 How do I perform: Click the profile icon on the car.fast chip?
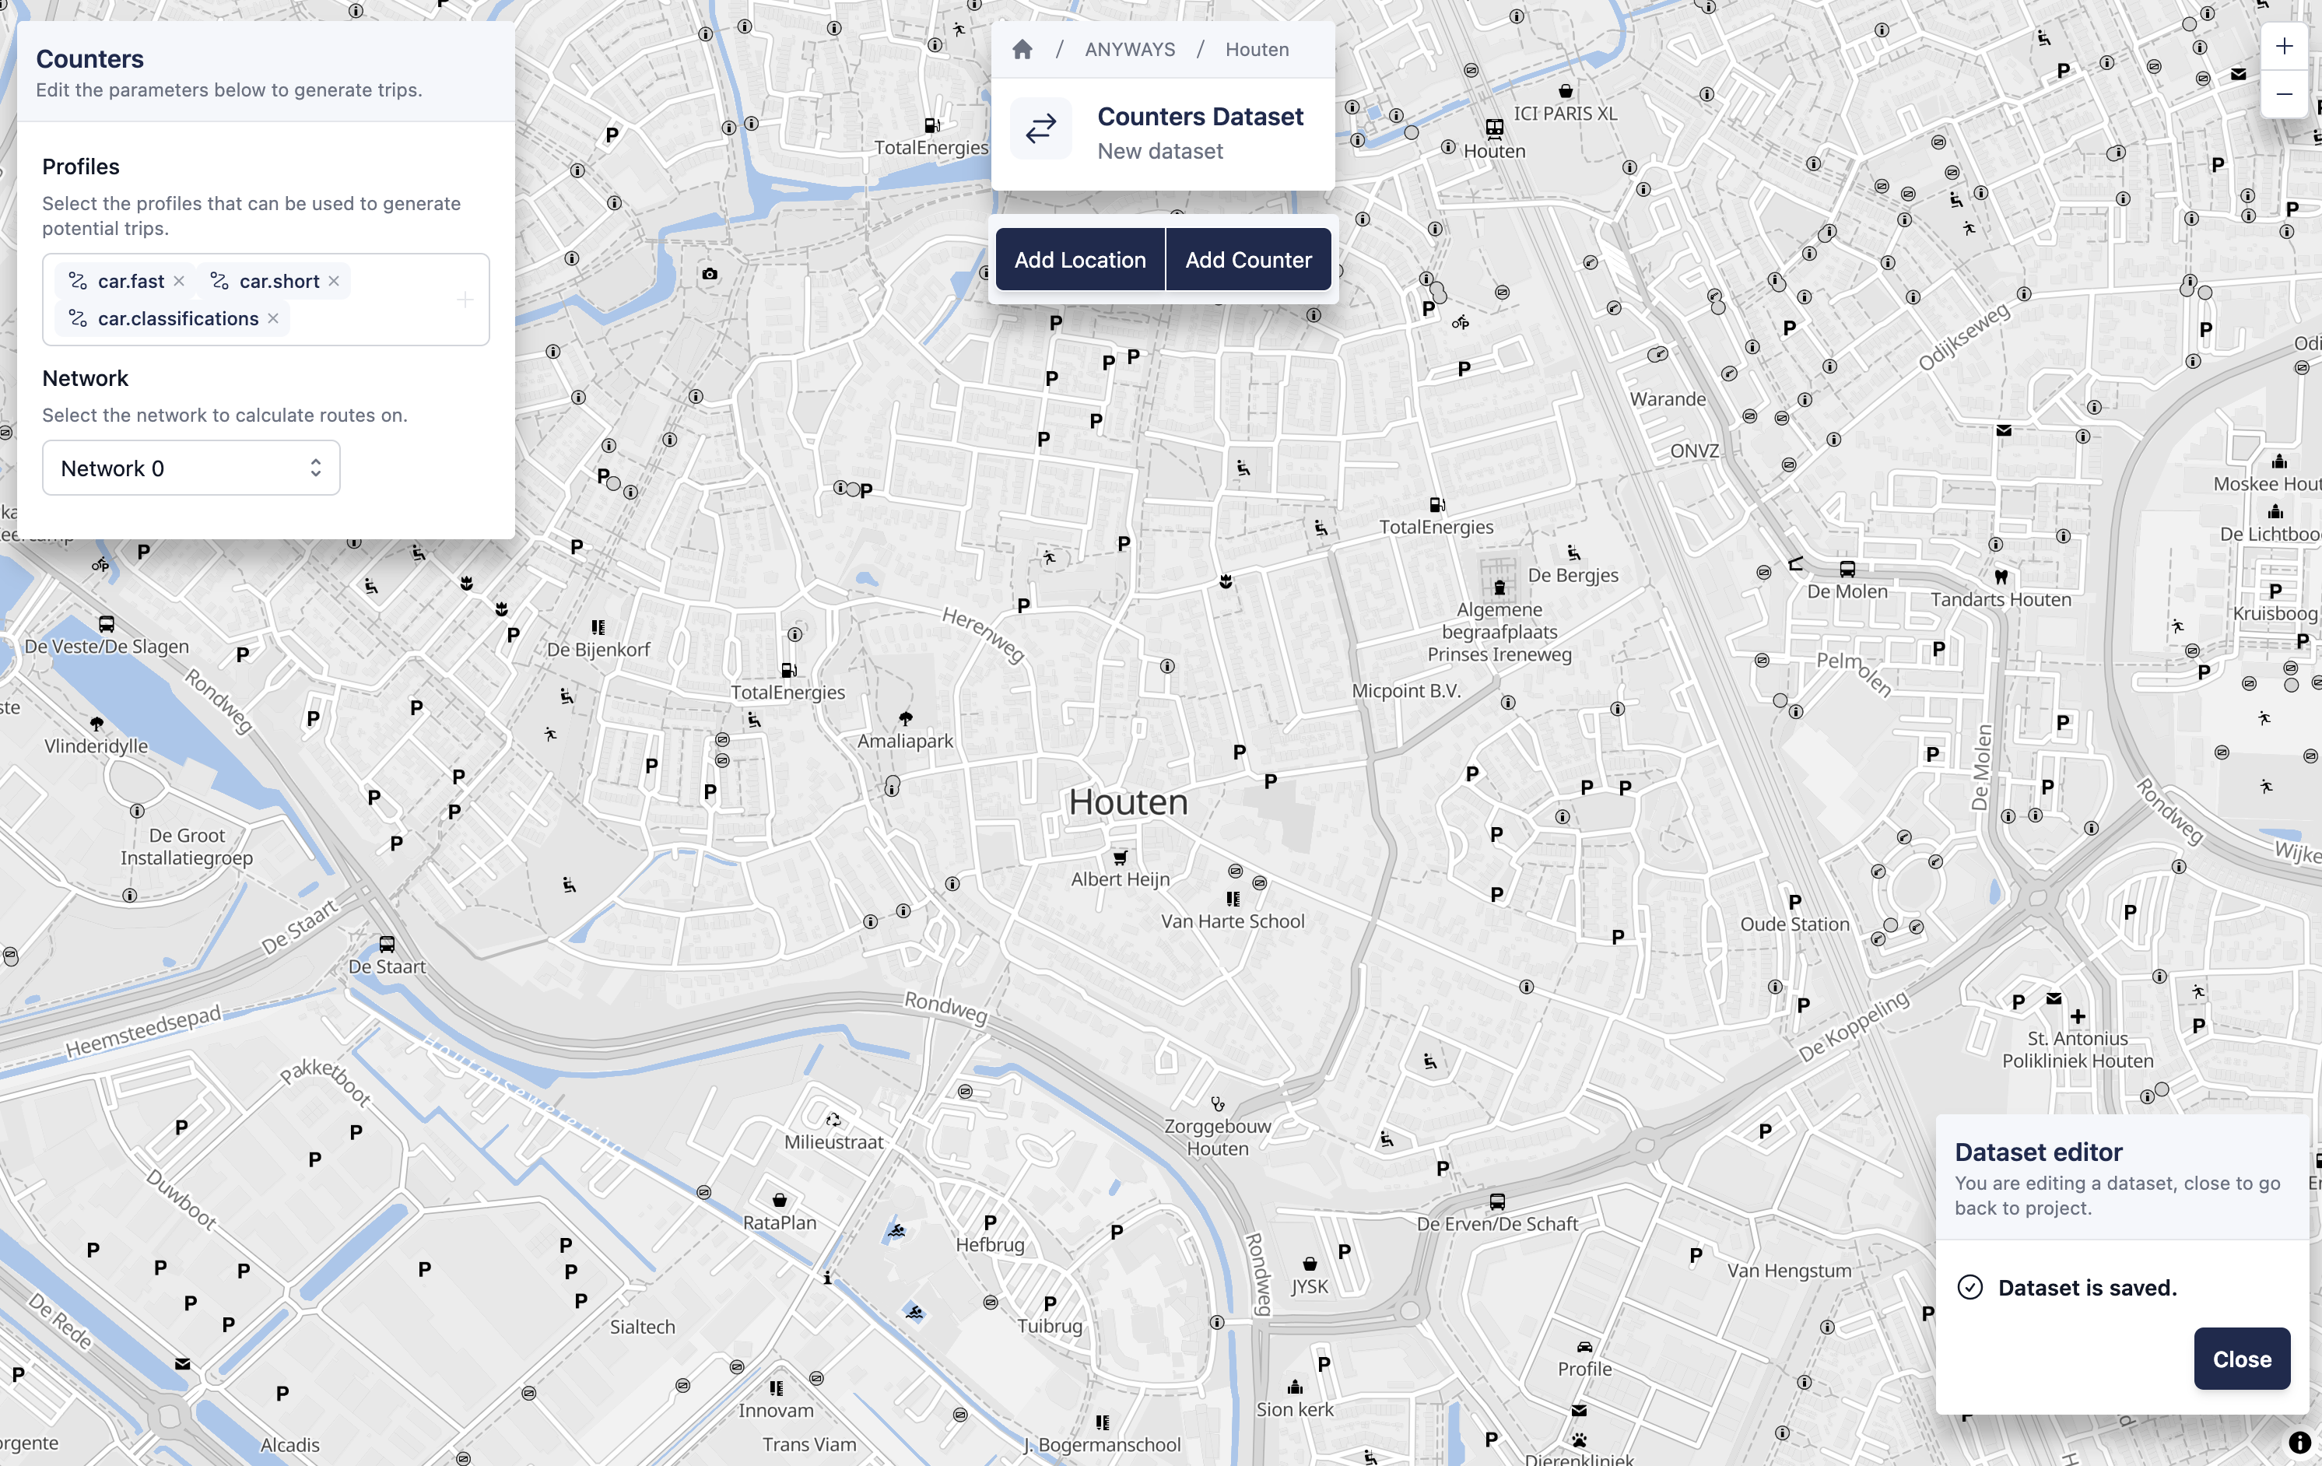click(x=77, y=281)
